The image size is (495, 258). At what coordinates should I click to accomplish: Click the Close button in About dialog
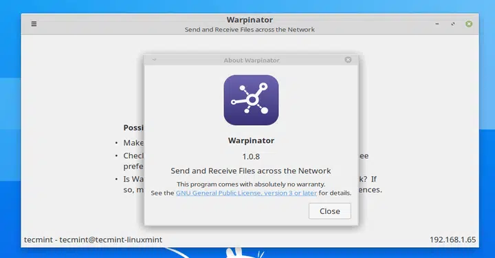click(x=329, y=211)
